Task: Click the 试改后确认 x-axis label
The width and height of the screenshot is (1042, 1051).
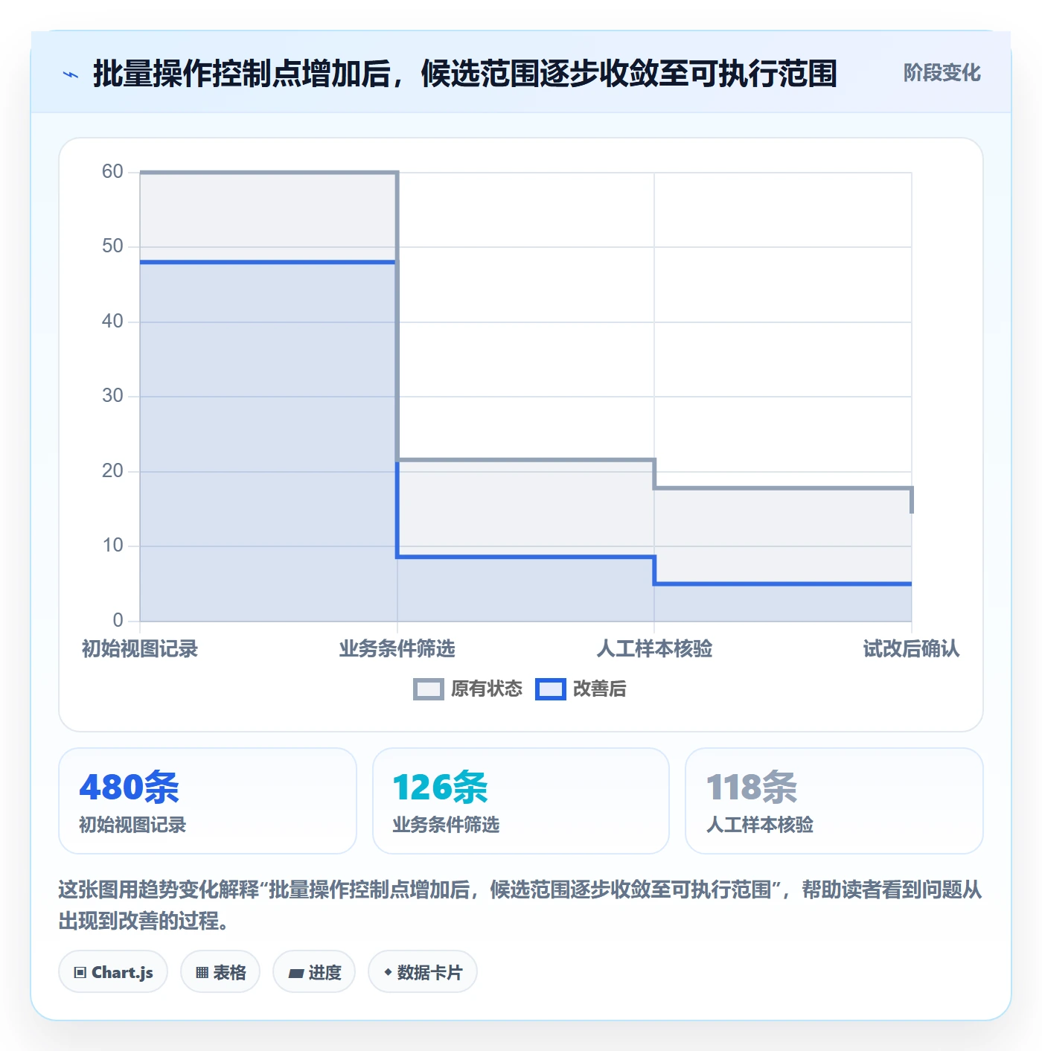Action: click(x=911, y=649)
